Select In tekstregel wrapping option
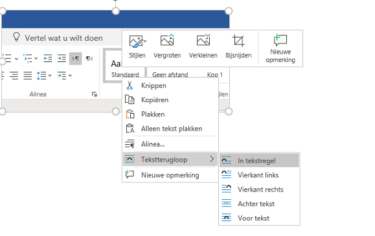375x236 pixels. click(x=259, y=160)
